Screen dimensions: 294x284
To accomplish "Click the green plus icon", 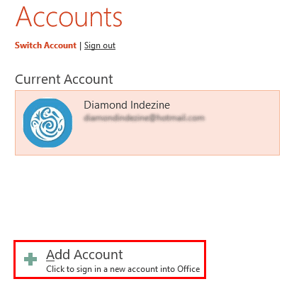I will point(30,259).
